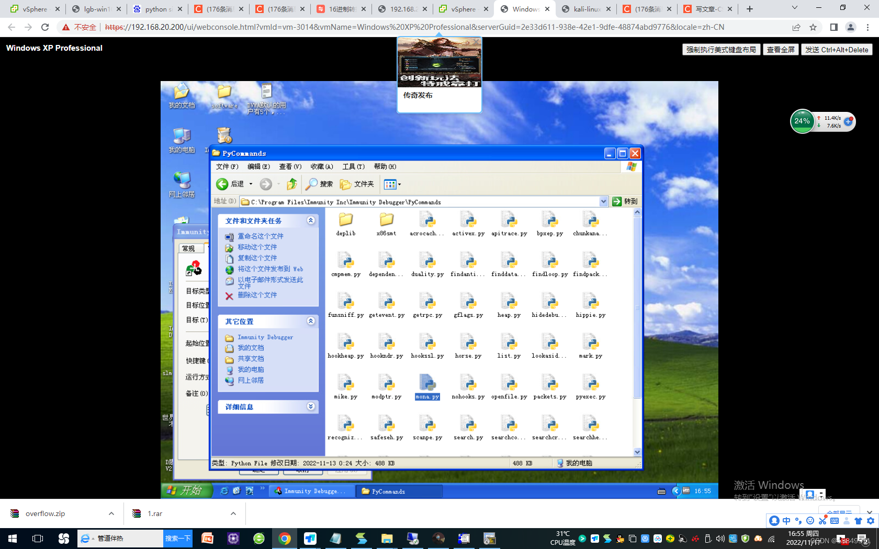Expand the address bar dropdown
Viewport: 879px width, 549px height.
tap(603, 201)
